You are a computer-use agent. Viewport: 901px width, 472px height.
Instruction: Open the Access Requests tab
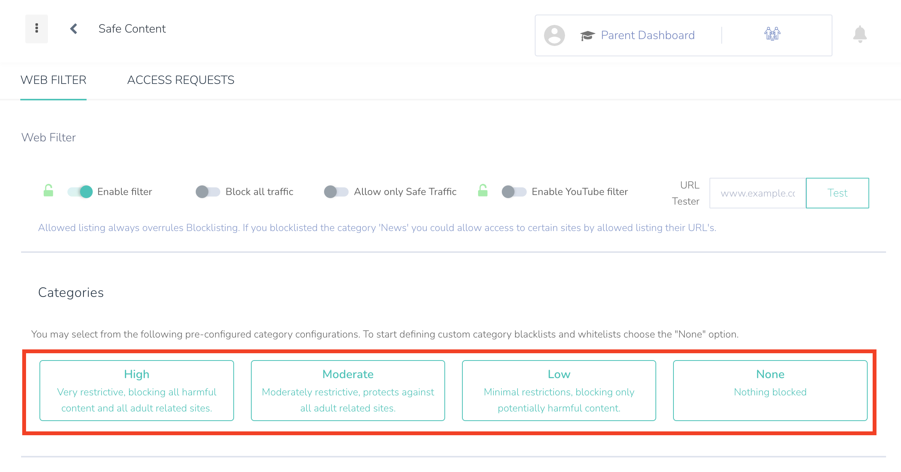click(180, 80)
